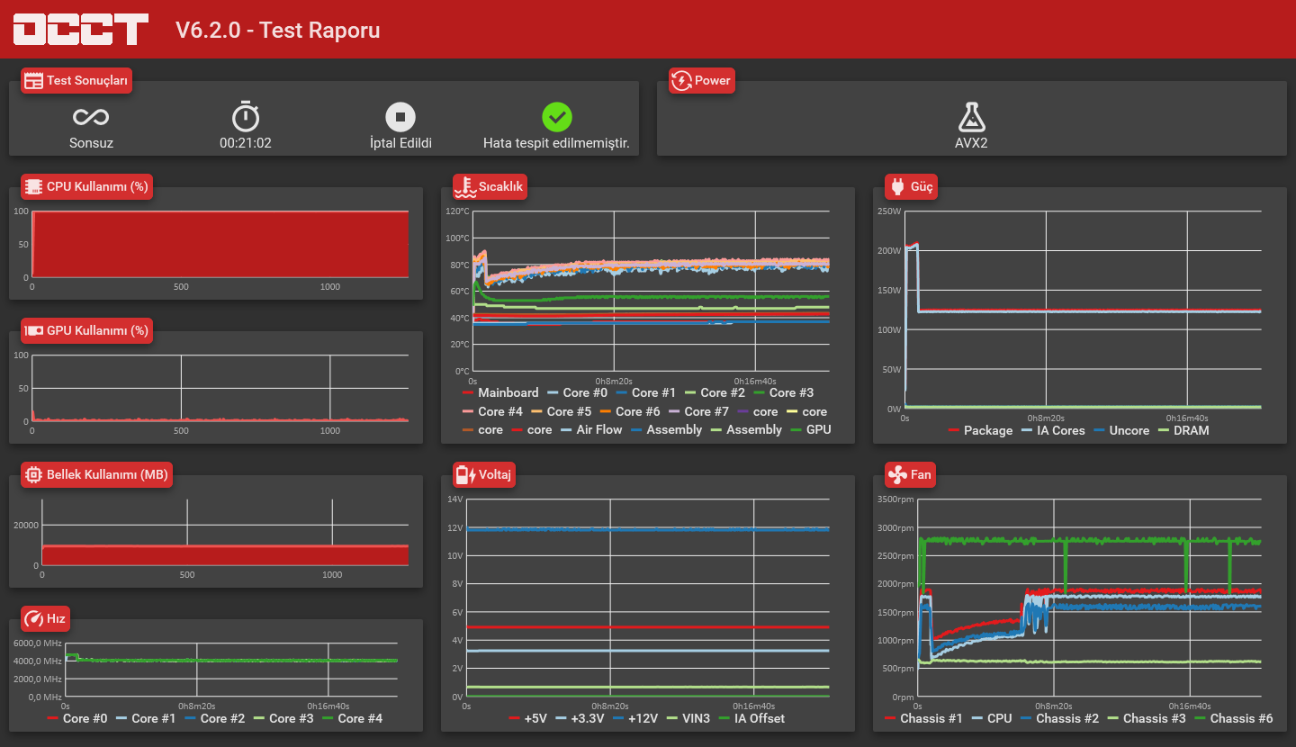Toggle GPU series in temperature legend
Viewport: 1296px width, 747px height.
[x=810, y=429]
